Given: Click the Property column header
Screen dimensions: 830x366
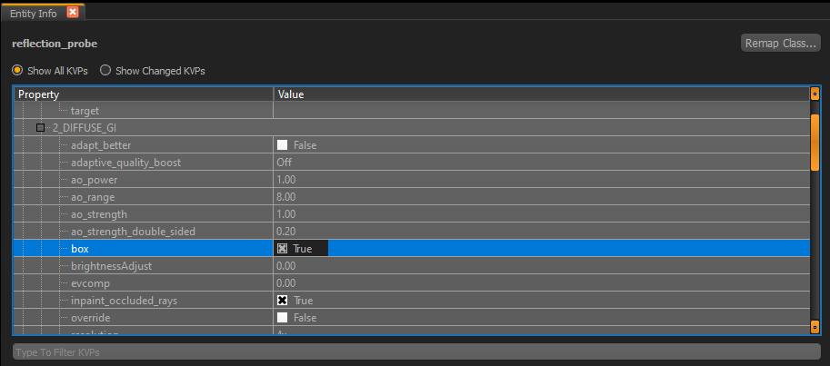Looking at the screenshot, I should (x=144, y=94).
